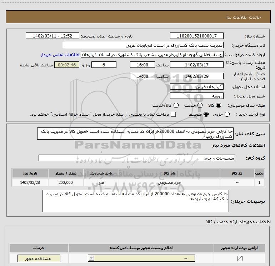Click the quantity cell 200,000
Screen dimensions: 275x266
[66, 182]
